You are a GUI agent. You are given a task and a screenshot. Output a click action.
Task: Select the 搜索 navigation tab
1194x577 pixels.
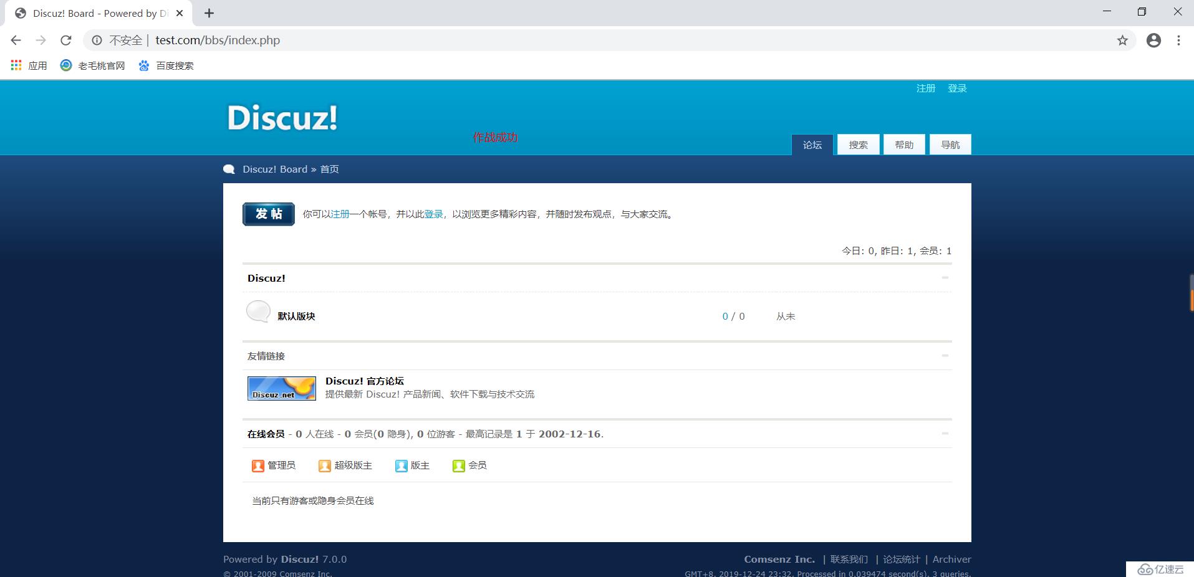coord(858,145)
